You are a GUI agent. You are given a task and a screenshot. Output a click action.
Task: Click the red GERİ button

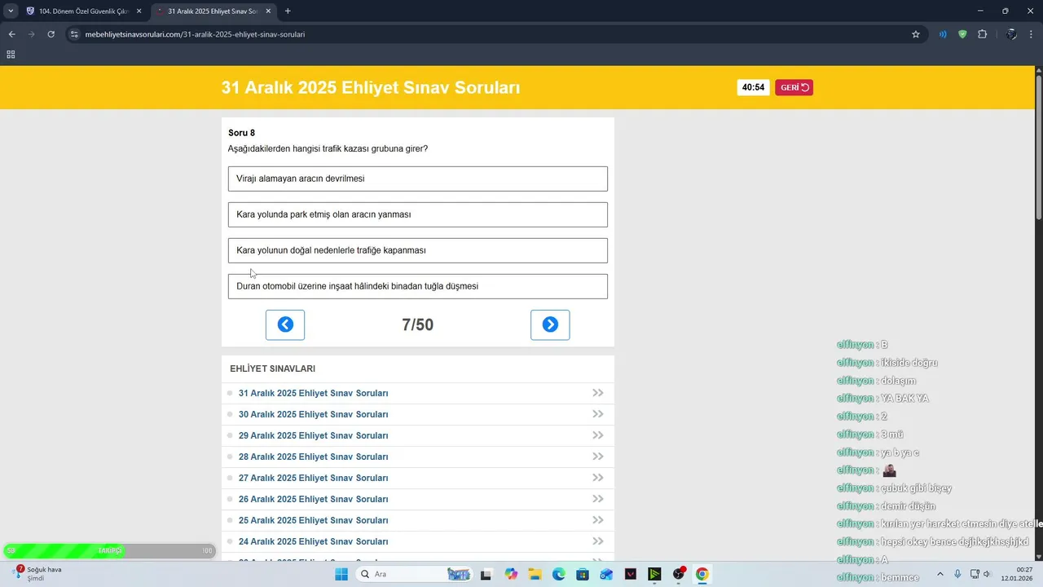coord(794,87)
